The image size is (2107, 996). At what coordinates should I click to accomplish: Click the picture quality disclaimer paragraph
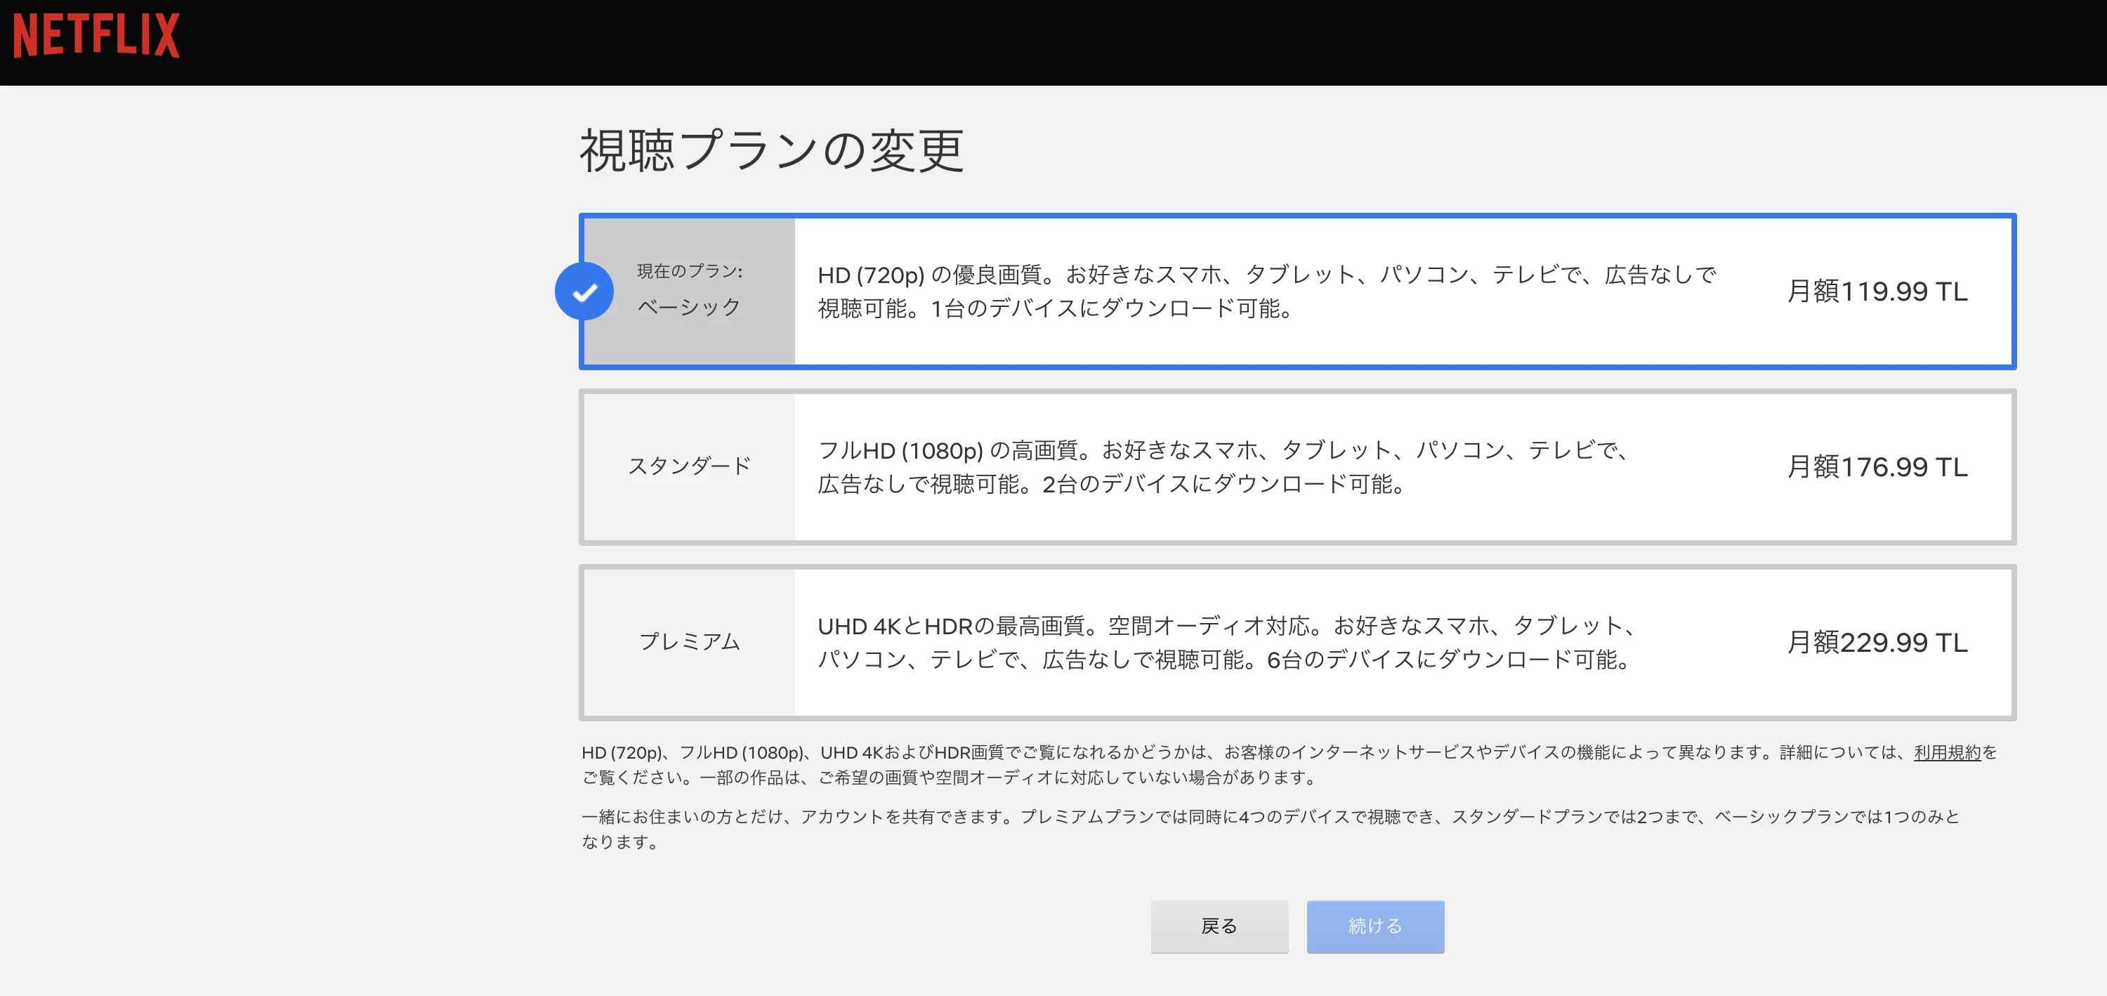[1288, 765]
